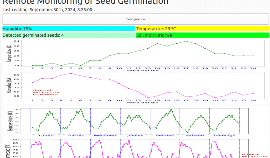
Task: Click the Lunes label on the weekly chart
Action: click(45, 135)
